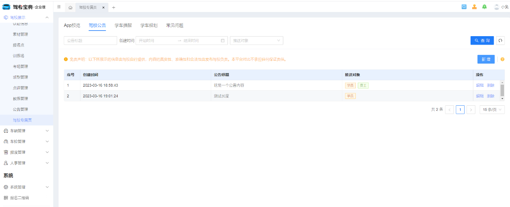Click the 报名二维码 QR code icon
The image size is (510, 207).
tap(6, 198)
